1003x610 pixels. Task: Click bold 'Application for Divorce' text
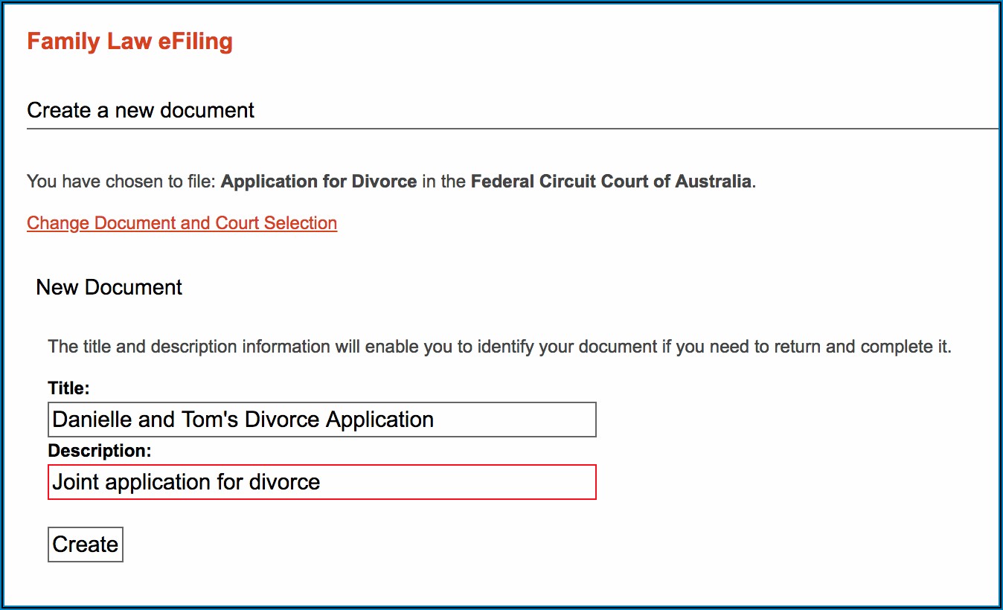318,182
